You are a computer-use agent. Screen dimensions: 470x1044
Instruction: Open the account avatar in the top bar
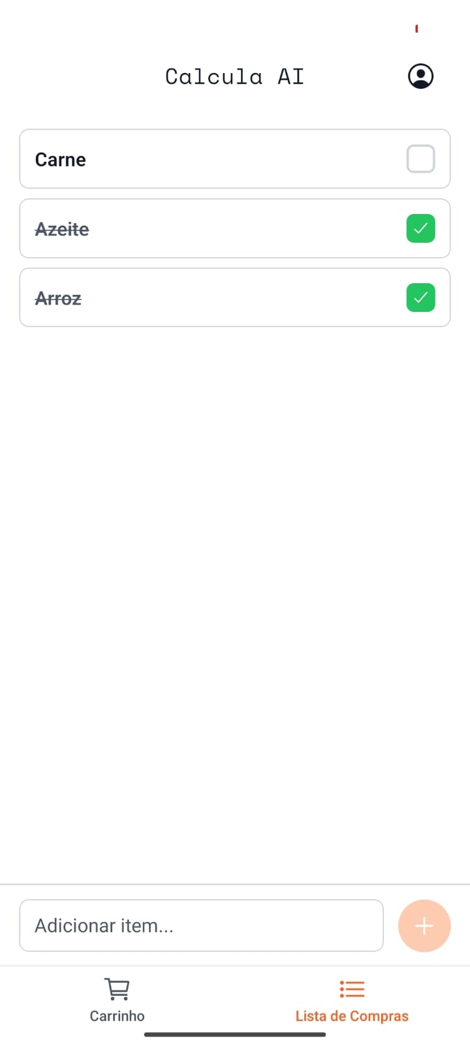420,76
